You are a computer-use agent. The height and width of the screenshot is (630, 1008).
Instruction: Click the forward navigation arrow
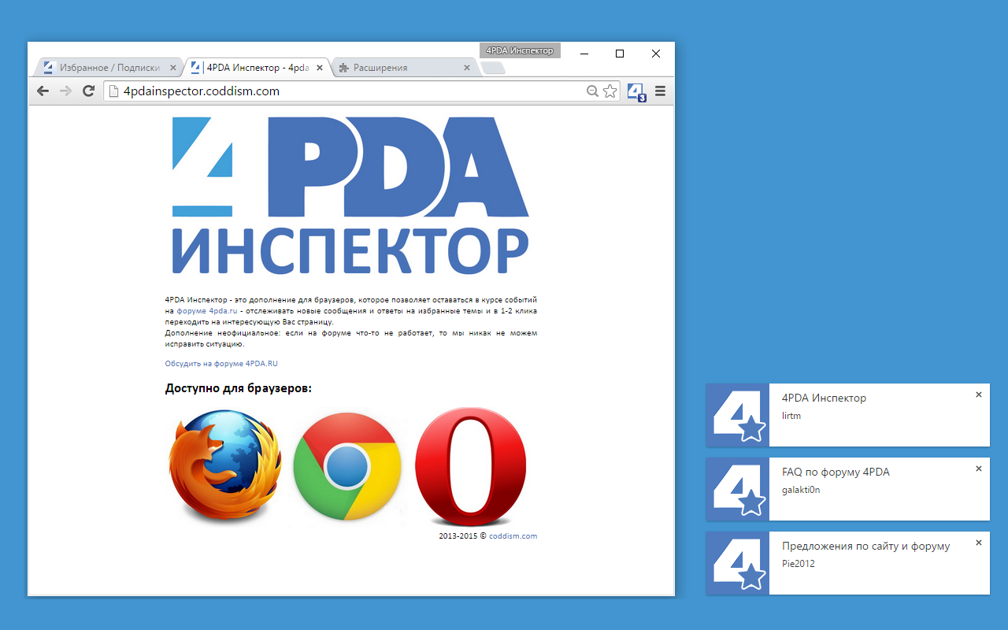pos(65,91)
